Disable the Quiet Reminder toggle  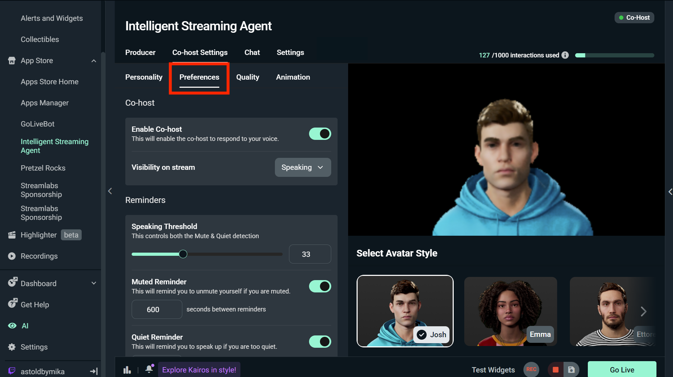point(320,341)
